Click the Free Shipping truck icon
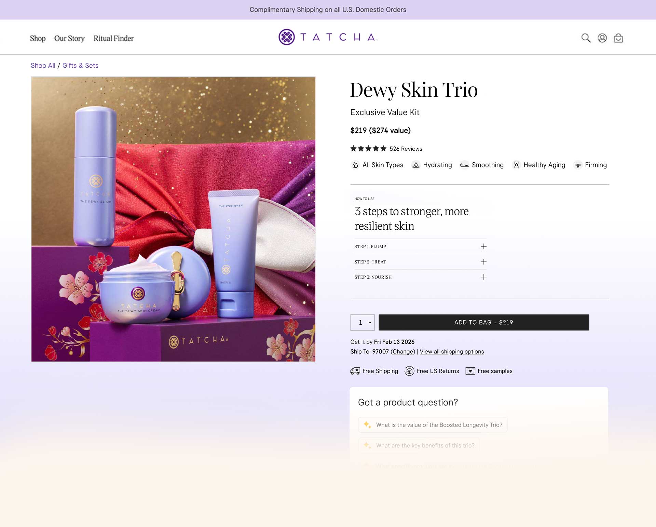This screenshot has height=527, width=656. (355, 371)
